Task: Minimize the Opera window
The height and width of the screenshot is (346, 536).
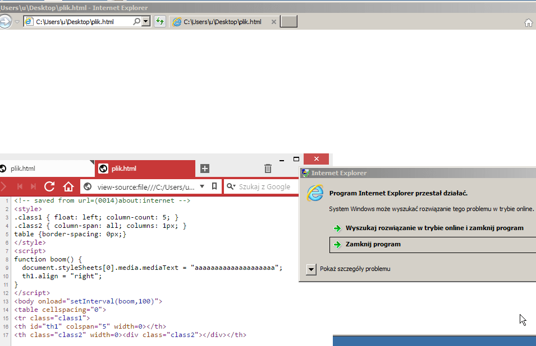Action: 282,160
